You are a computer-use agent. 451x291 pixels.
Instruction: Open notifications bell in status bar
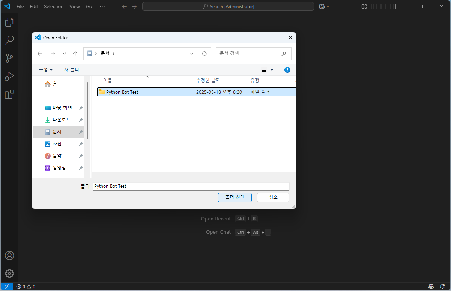[x=443, y=286]
